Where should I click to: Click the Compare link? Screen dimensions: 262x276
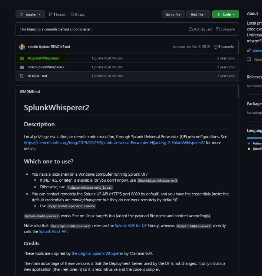click(x=225, y=29)
